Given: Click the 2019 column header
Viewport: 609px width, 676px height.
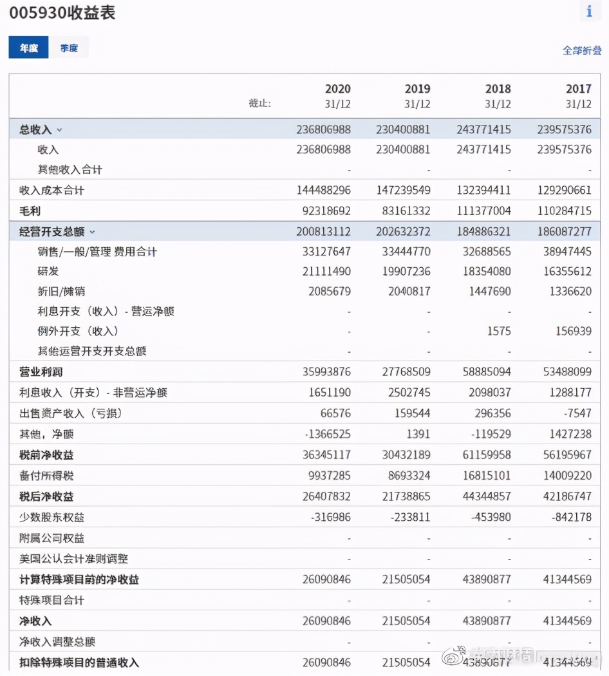Looking at the screenshot, I should click(417, 89).
